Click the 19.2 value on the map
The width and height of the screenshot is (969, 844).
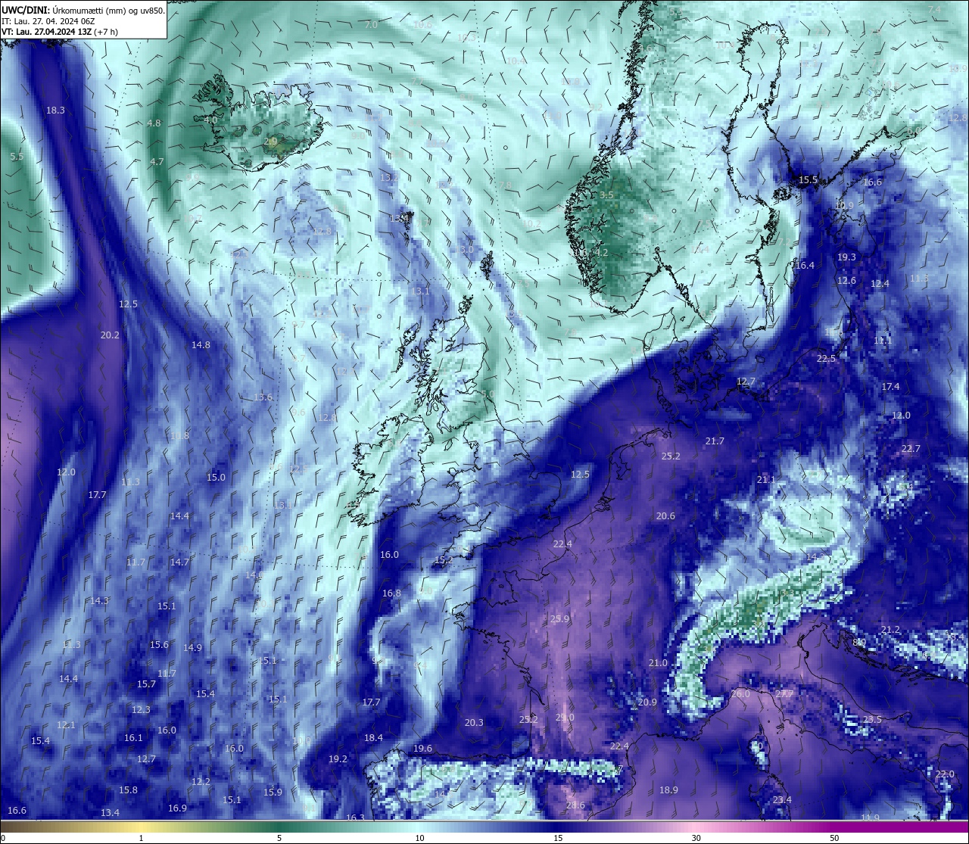338,758
